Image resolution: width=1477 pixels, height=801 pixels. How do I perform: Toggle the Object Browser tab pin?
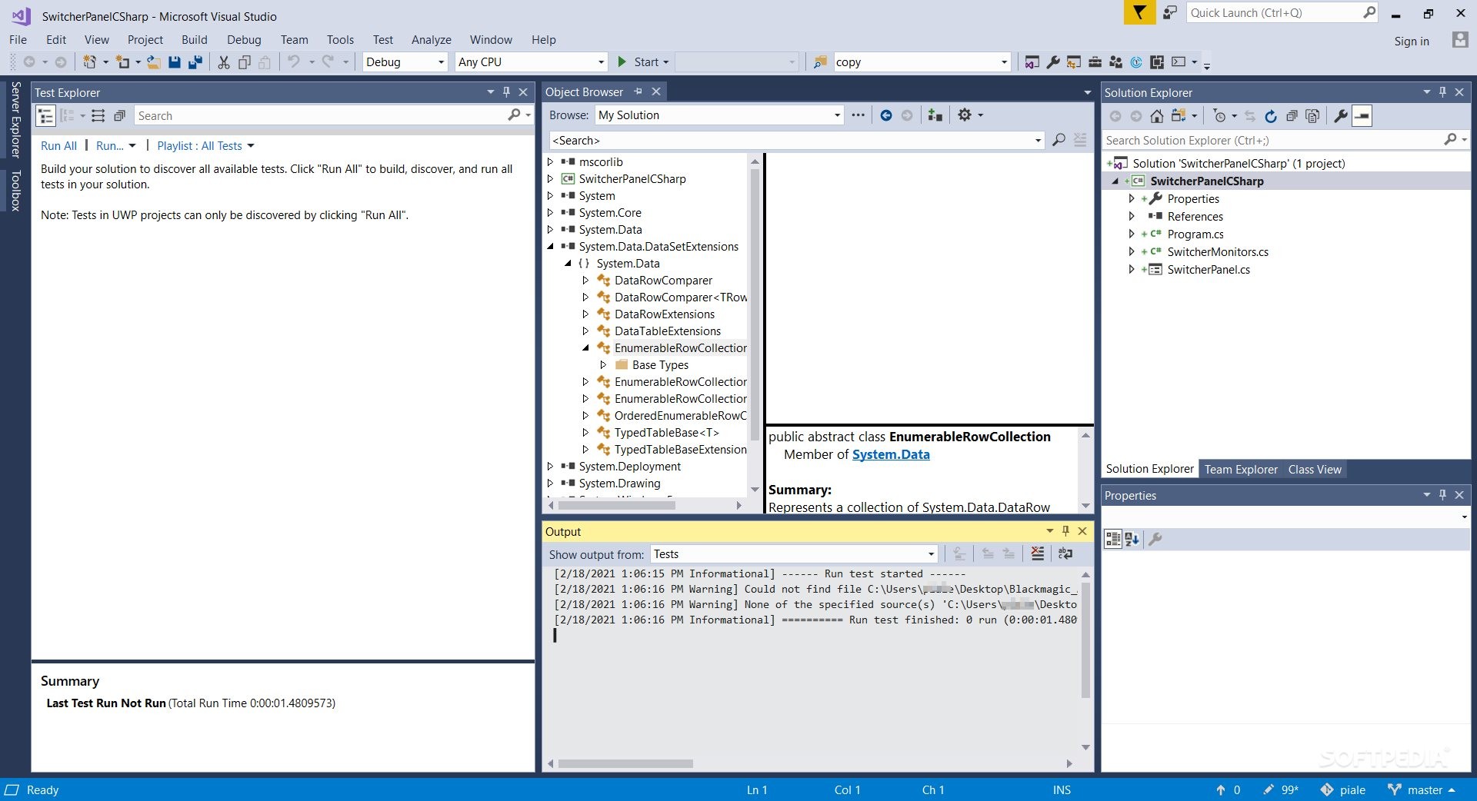click(638, 91)
